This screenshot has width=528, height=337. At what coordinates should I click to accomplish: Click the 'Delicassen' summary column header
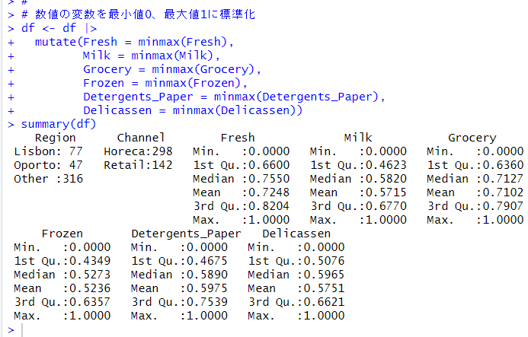point(296,234)
